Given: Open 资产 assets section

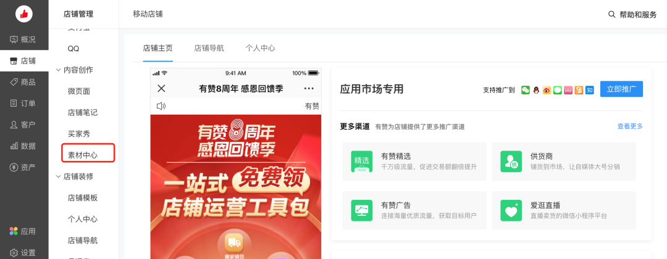Looking at the screenshot, I should pos(24,167).
